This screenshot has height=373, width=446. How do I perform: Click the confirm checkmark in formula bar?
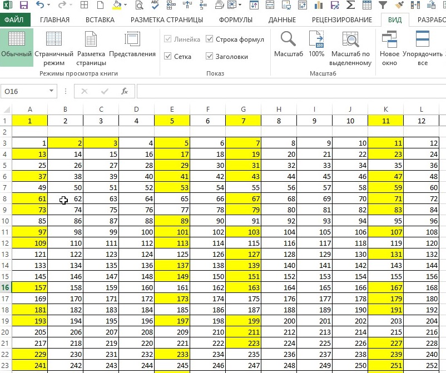point(105,91)
